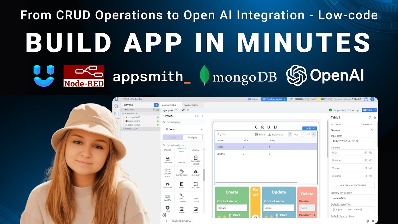Open the Primary key column dropdown

pyautogui.click(x=353, y=198)
